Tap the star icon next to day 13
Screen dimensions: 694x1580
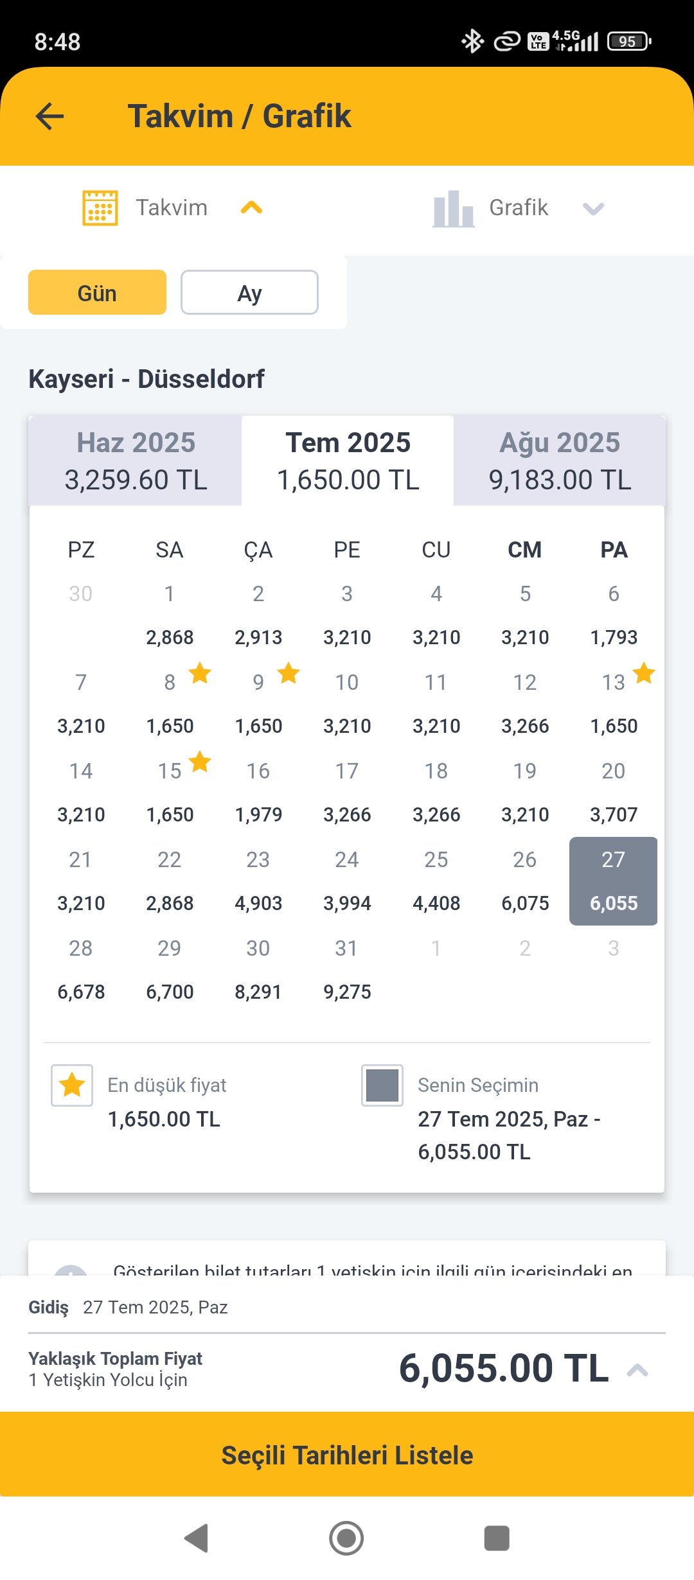pos(643,674)
